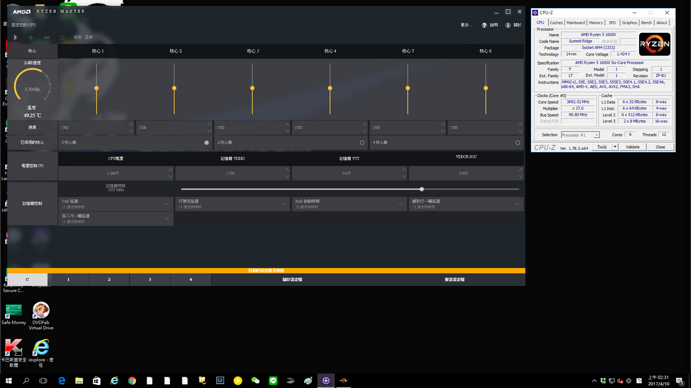This screenshot has height=388, width=691.
Task: Click the minus icon in Ryzen Master toolbar
Action: tap(47, 37)
